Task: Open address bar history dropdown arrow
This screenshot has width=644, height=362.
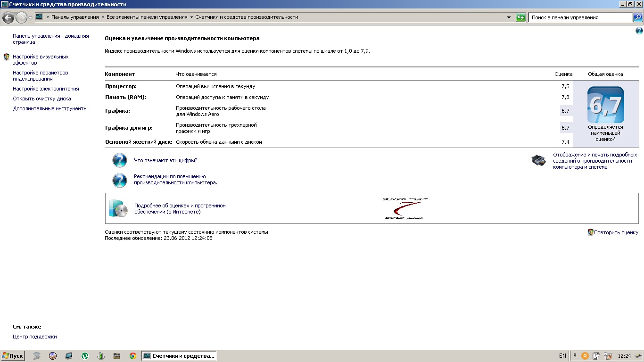Action: click(509, 17)
